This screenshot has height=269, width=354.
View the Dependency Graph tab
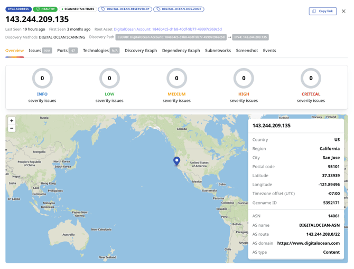pyautogui.click(x=181, y=51)
